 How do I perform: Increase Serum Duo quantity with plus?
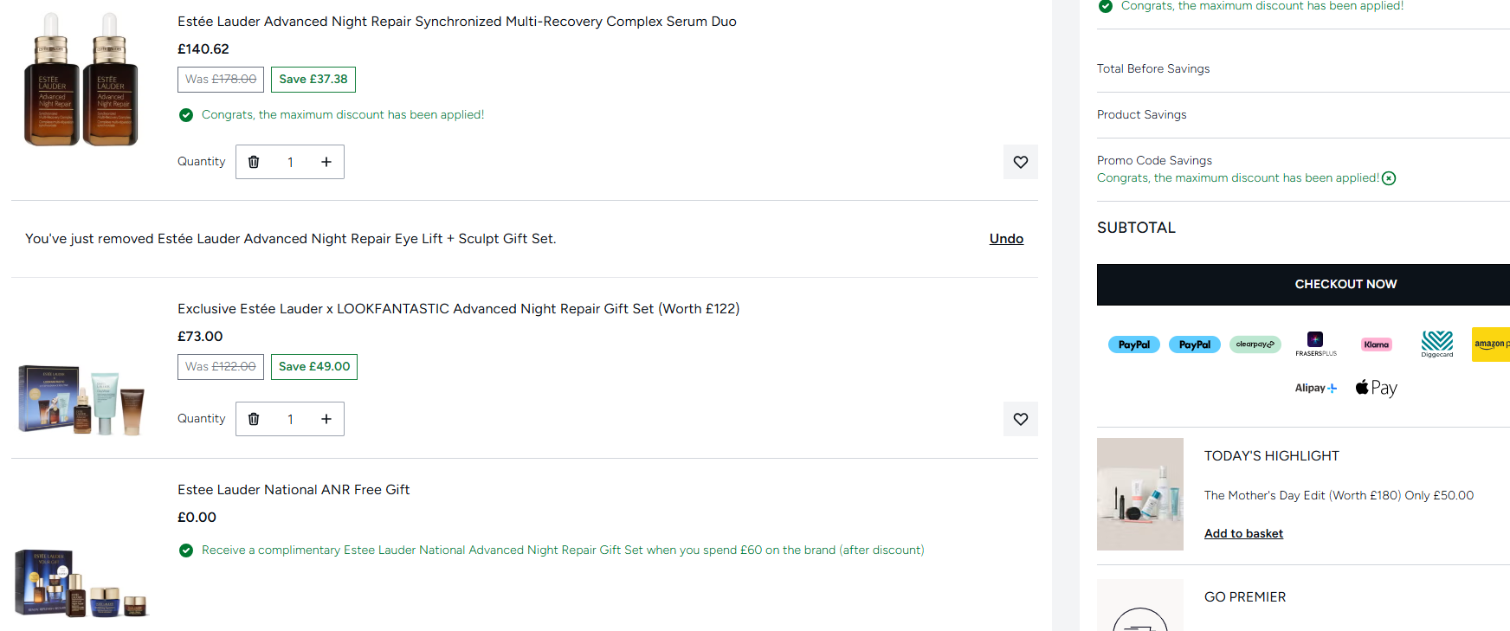(326, 162)
